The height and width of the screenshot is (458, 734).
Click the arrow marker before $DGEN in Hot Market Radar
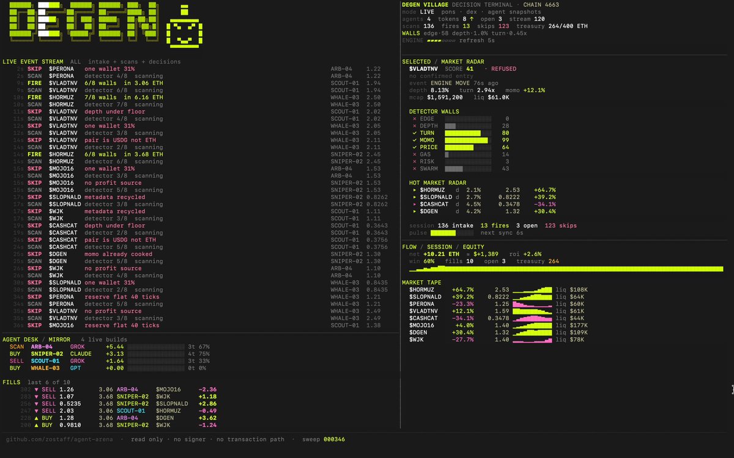click(x=415, y=211)
